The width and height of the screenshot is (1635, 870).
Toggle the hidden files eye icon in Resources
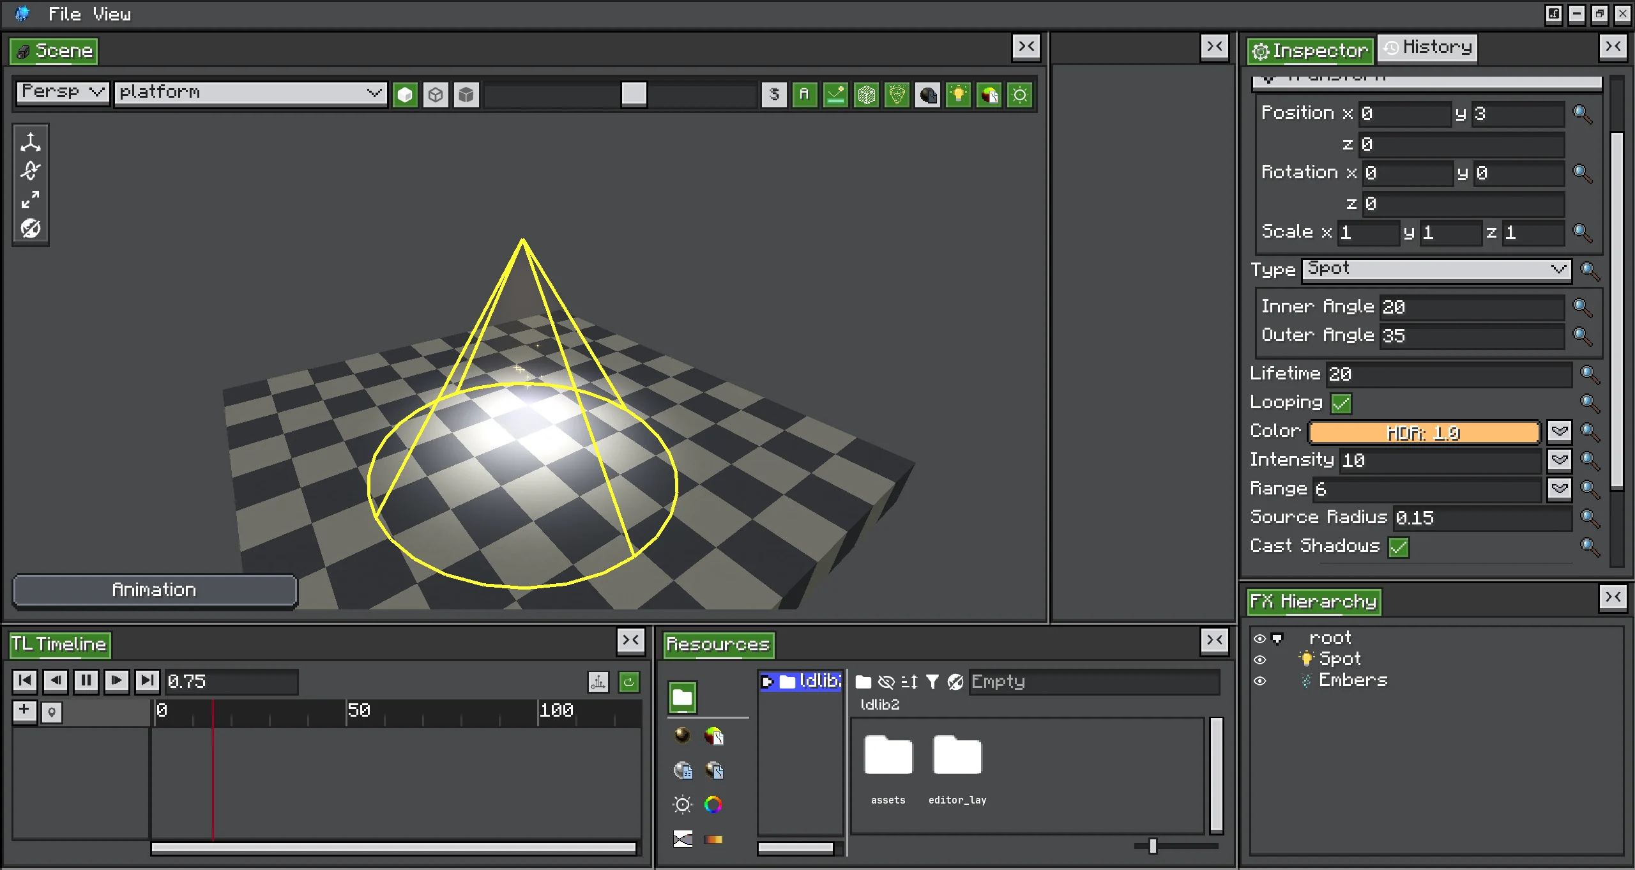tap(886, 682)
